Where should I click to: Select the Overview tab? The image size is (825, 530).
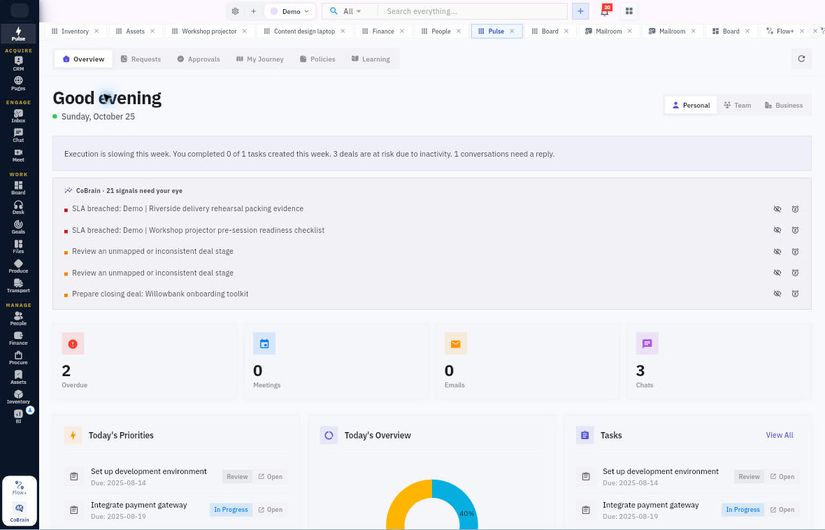(x=83, y=59)
